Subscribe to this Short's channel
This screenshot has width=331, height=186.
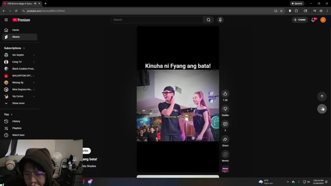(87, 151)
